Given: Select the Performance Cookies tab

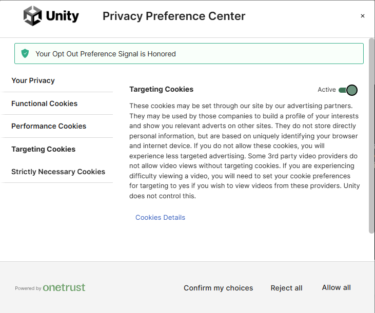Looking at the screenshot, I should 49,126.
